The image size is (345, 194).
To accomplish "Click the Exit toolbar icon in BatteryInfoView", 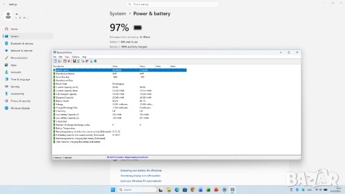I will 95,61.
